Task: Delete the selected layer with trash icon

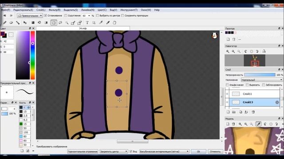Action: tap(253, 112)
